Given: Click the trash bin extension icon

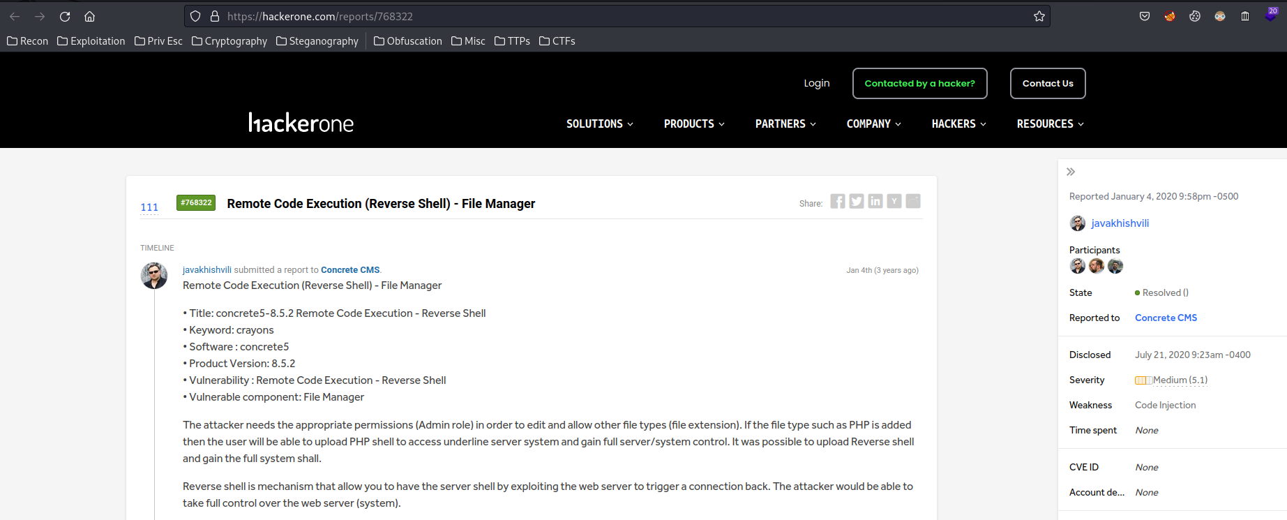Looking at the screenshot, I should coord(1245,16).
